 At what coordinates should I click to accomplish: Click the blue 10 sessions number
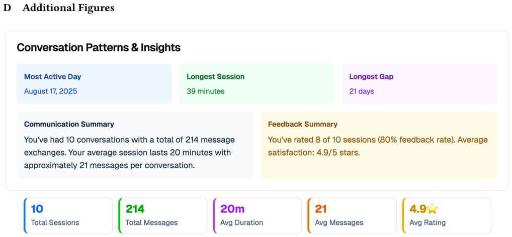click(x=37, y=209)
